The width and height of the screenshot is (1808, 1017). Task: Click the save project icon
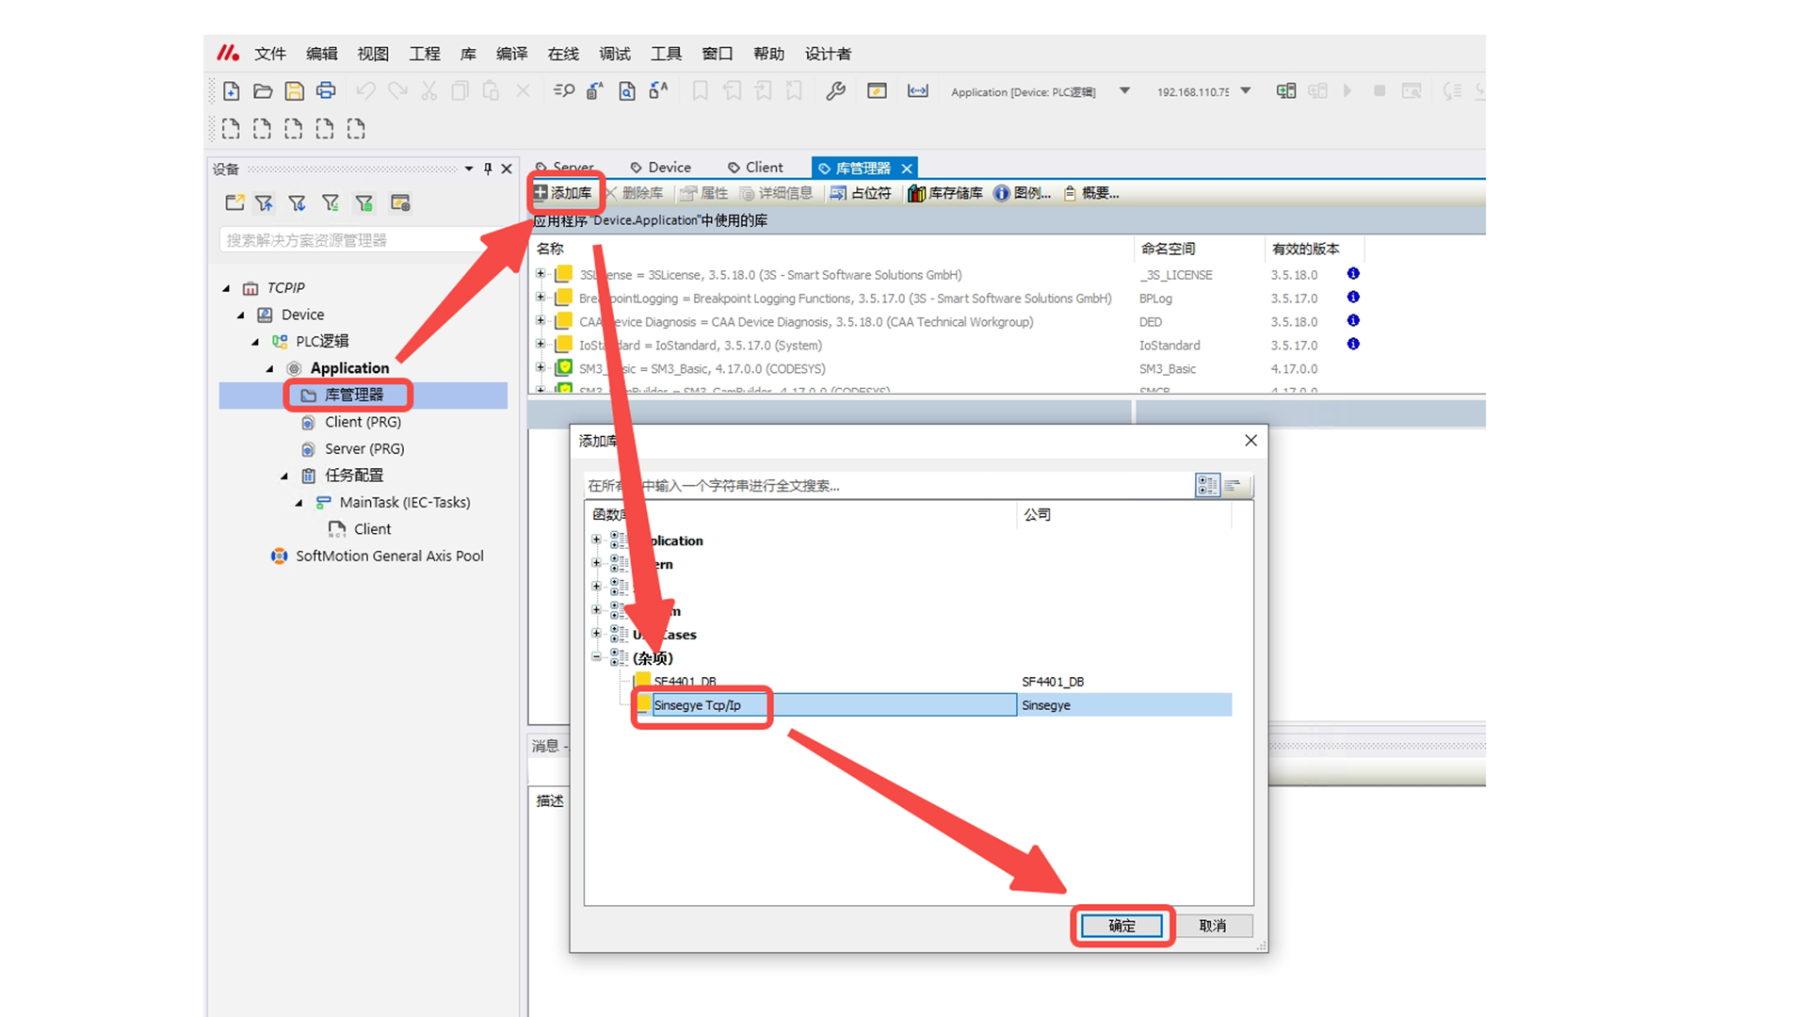(x=294, y=91)
